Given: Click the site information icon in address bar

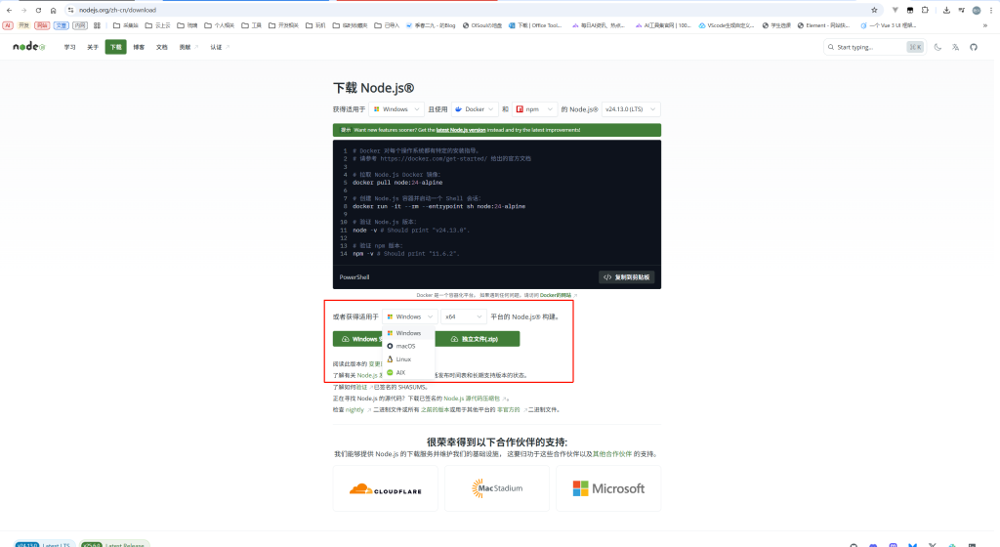Looking at the screenshot, I should pos(70,10).
